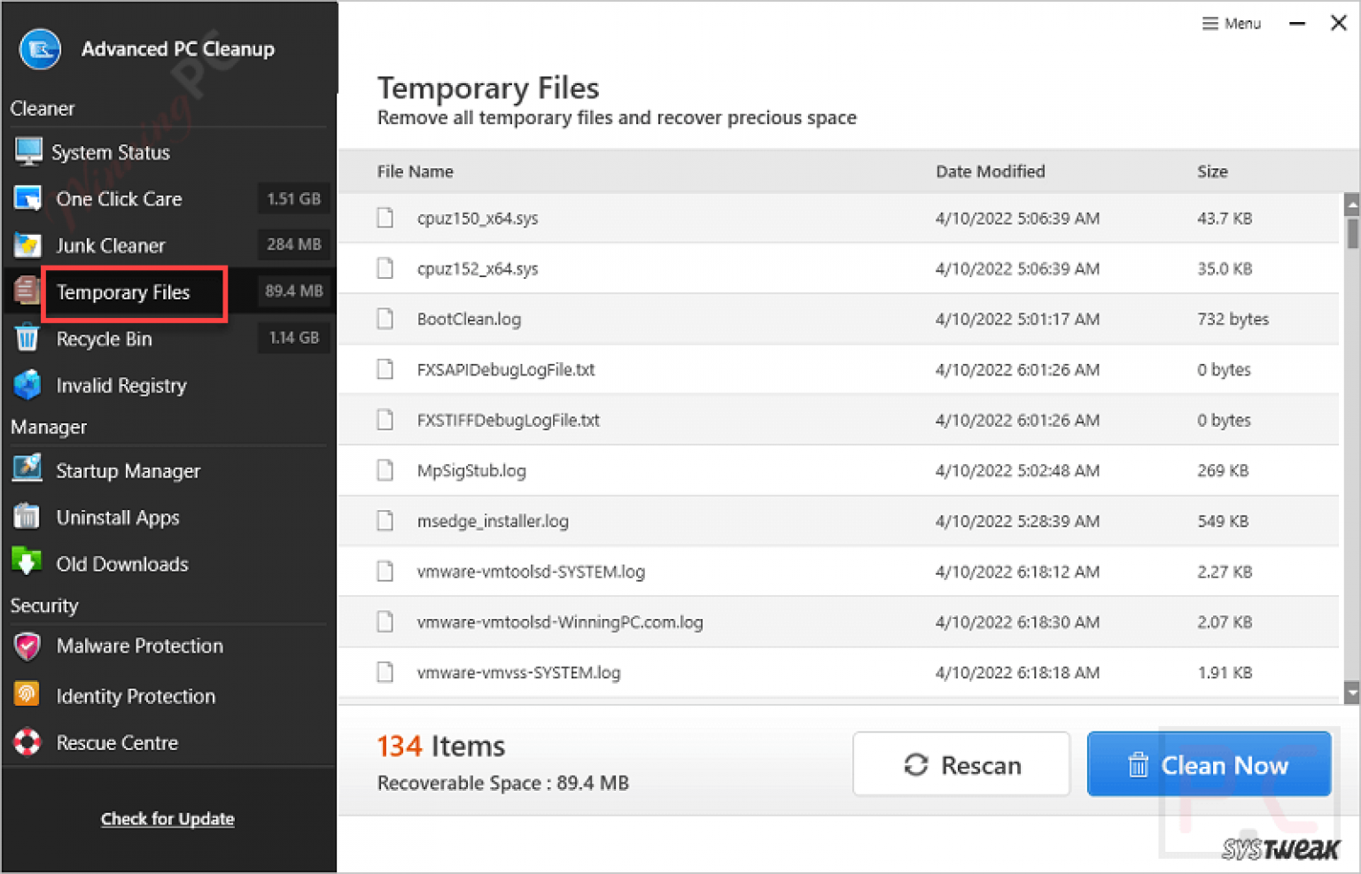
Task: Go to Uninstall Apps
Action: tap(118, 518)
